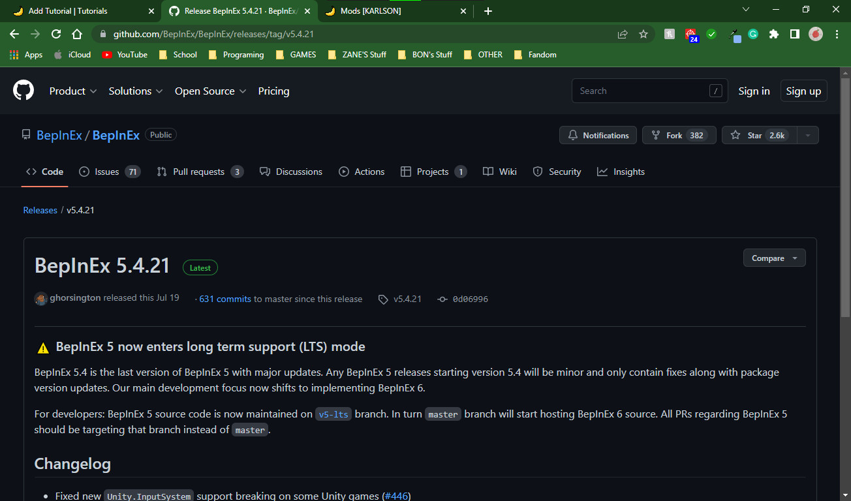Open the 631 commits link
The width and height of the screenshot is (851, 501).
click(224, 299)
